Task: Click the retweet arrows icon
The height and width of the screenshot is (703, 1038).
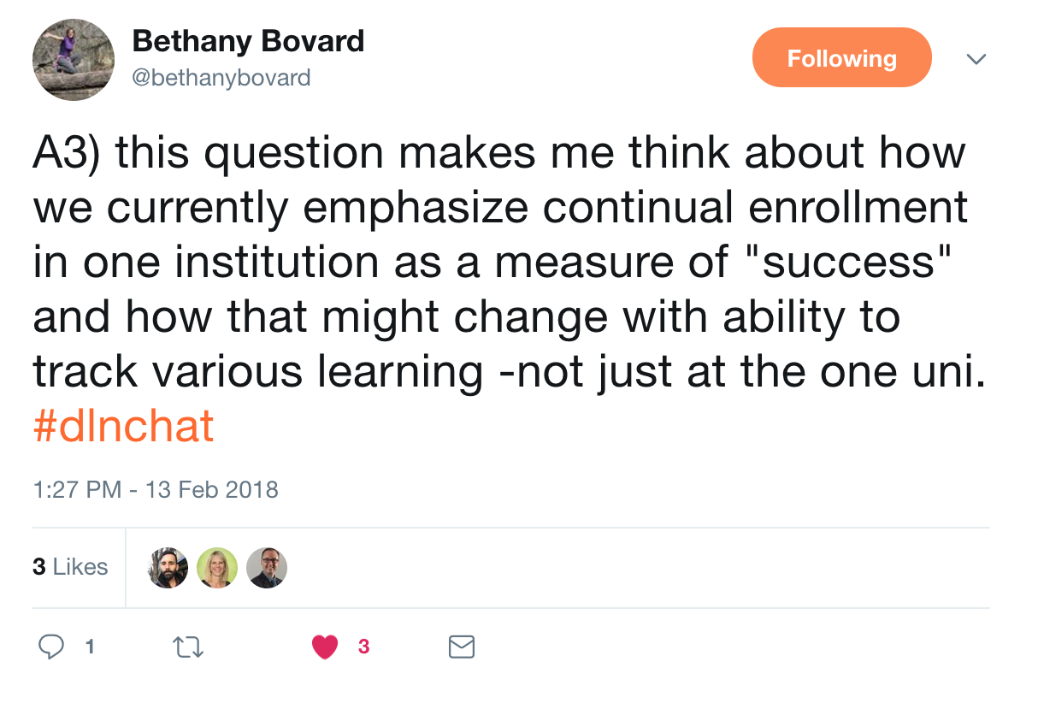Action: click(x=187, y=647)
